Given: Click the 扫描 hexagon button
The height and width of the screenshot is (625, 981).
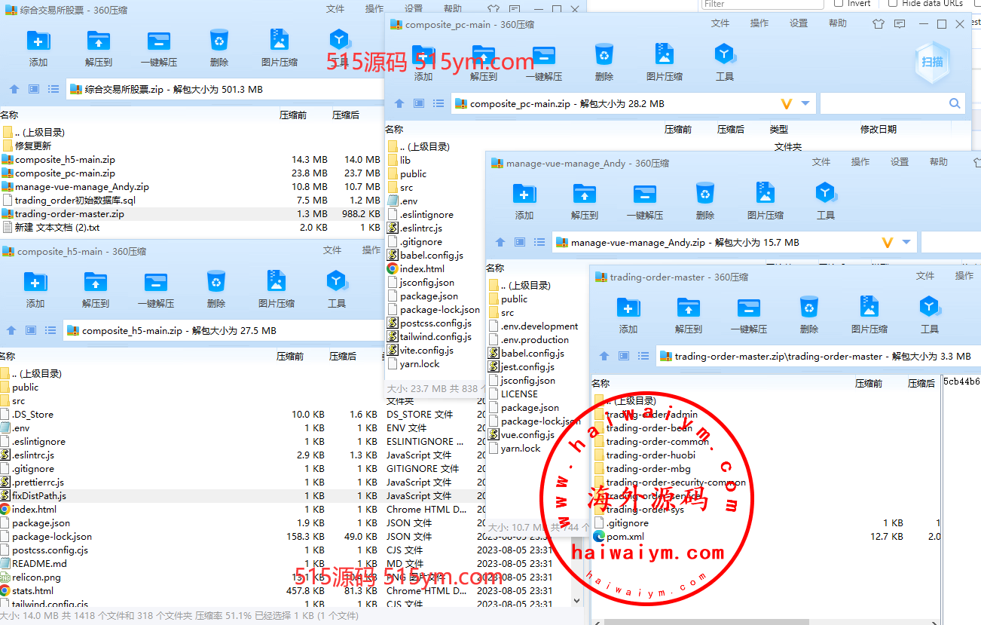Looking at the screenshot, I should (x=932, y=62).
